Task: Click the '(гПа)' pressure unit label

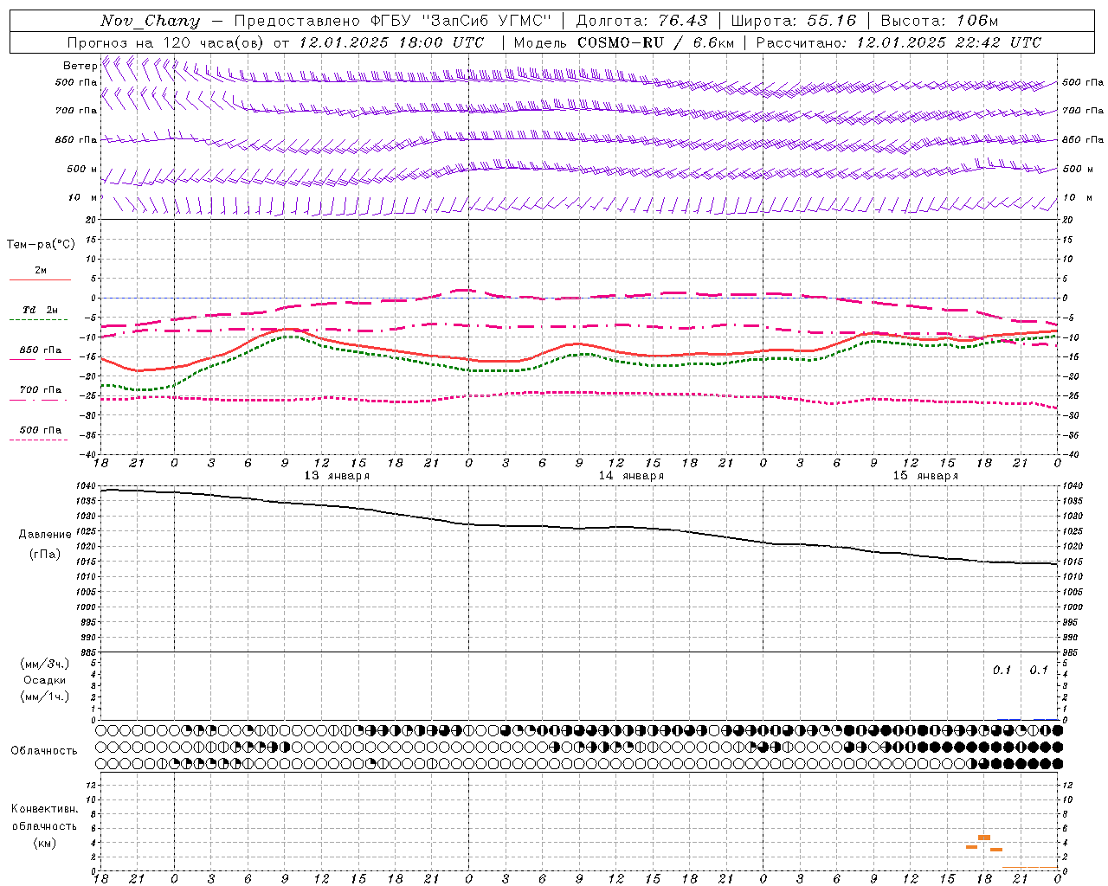Action: pyautogui.click(x=45, y=555)
